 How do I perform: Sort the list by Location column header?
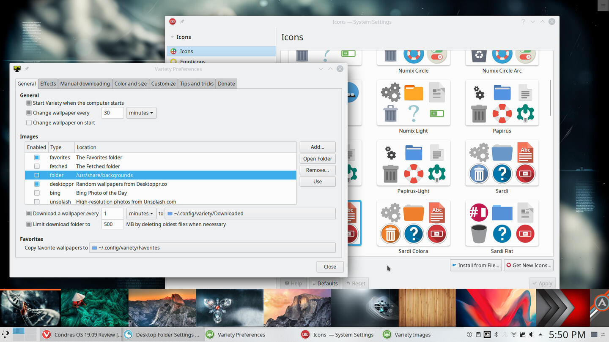pyautogui.click(x=185, y=147)
